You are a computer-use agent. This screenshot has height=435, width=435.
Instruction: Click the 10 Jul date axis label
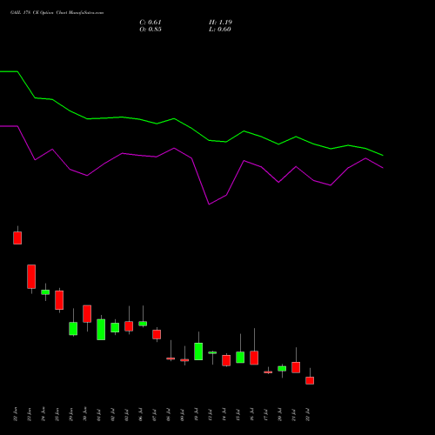click(x=197, y=414)
